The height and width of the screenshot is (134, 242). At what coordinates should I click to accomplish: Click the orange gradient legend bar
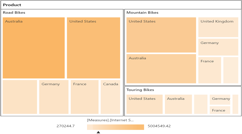click(x=115, y=127)
